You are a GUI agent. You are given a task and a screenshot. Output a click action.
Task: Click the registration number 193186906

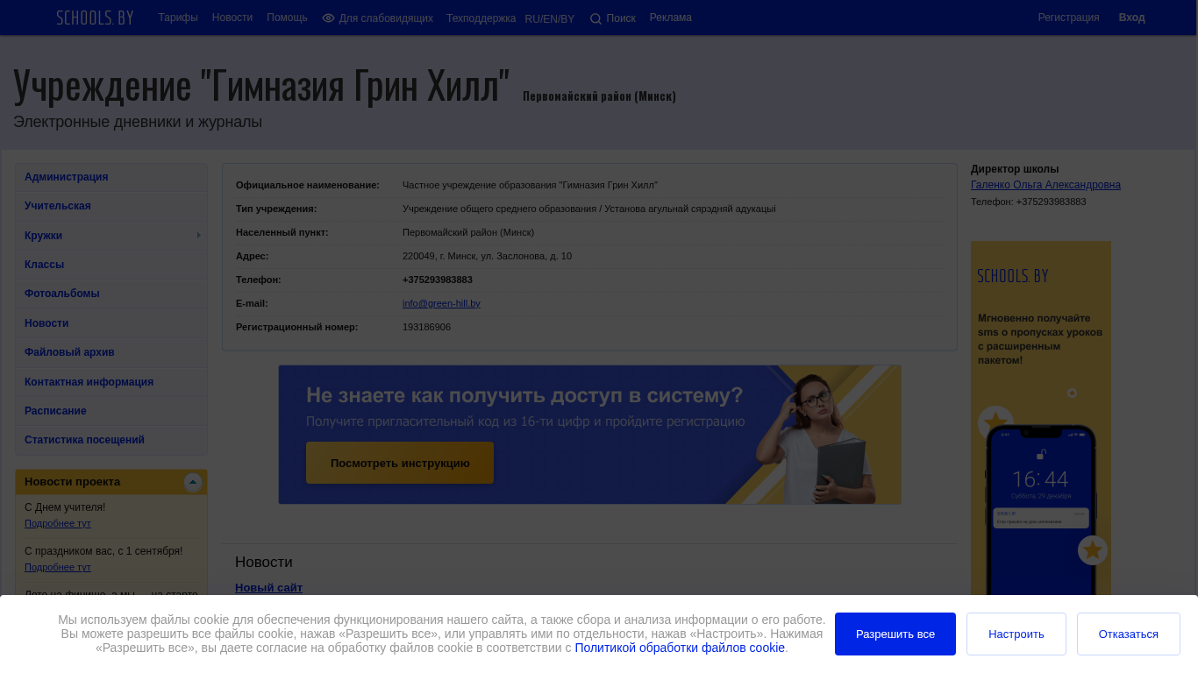pyautogui.click(x=426, y=327)
